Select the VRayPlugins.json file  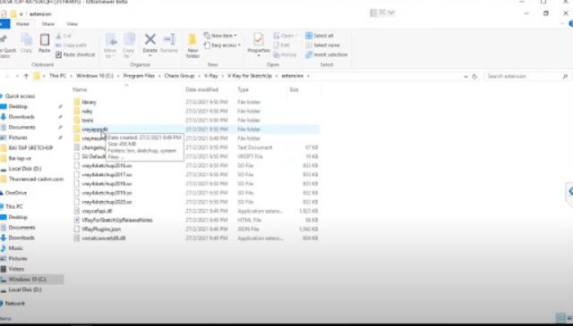click(101, 229)
